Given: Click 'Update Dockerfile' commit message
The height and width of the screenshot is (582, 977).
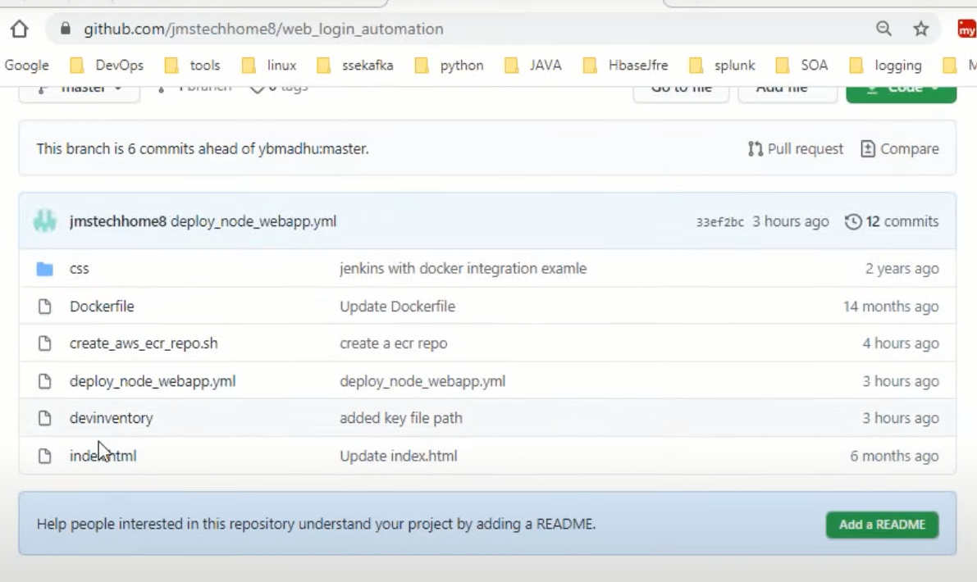Looking at the screenshot, I should (x=398, y=307).
